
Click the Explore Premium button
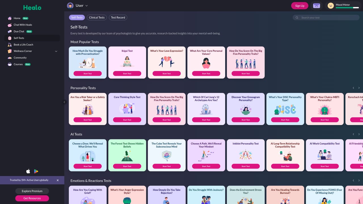tap(32, 191)
